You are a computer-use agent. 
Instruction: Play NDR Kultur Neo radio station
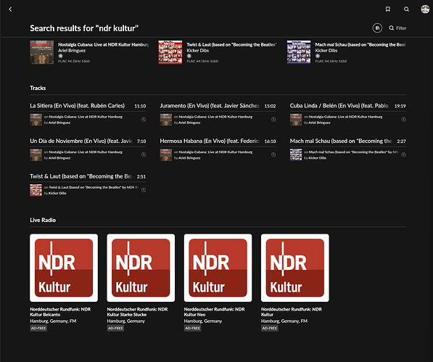pos(218,268)
